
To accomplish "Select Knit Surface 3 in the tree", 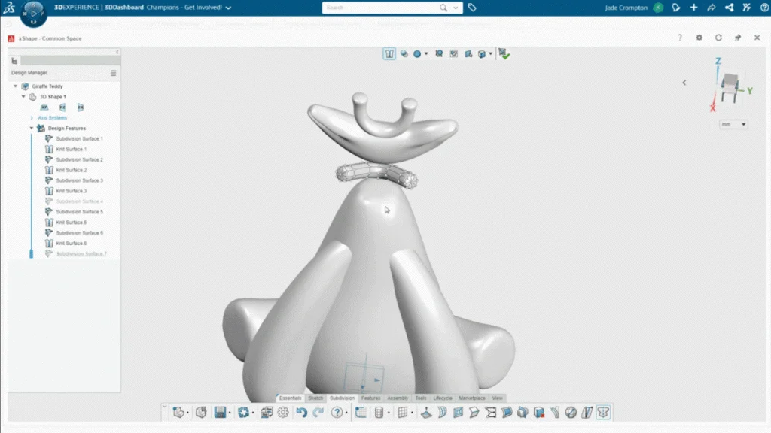I will [x=71, y=191].
